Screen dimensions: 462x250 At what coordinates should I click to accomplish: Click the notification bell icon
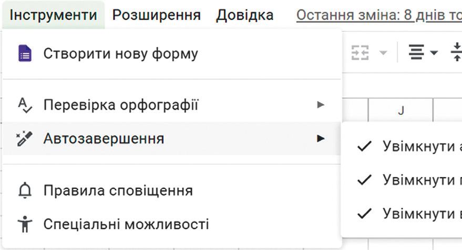25,191
